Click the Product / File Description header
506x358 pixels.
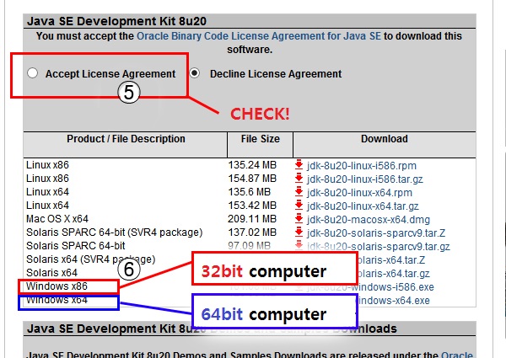click(x=126, y=139)
